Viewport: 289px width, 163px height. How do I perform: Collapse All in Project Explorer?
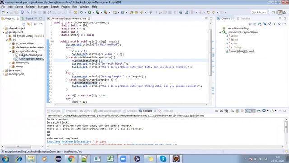pos(24,24)
